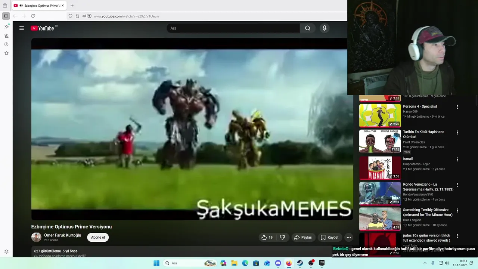
Task: Open Discord from the taskbar
Action: [278, 263]
